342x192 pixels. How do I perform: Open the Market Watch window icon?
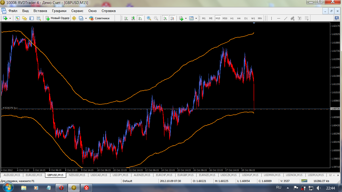(x=18, y=18)
